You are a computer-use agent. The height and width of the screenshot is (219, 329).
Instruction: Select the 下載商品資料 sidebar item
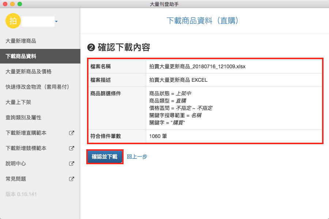tap(21, 56)
